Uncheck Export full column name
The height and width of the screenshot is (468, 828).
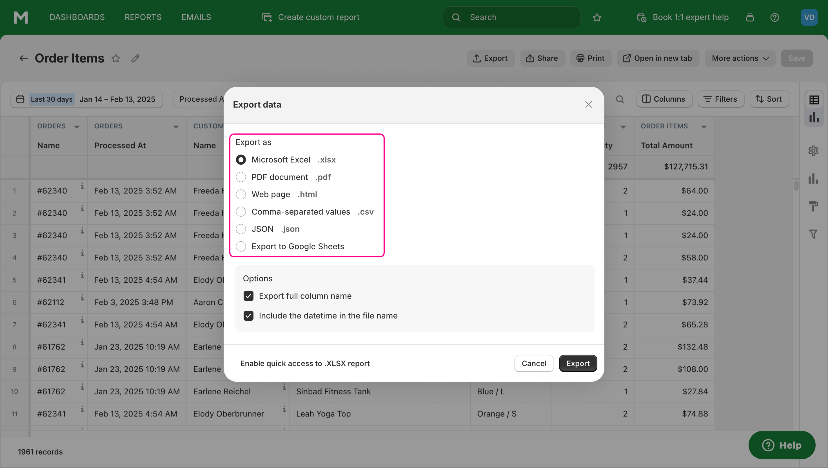(248, 296)
